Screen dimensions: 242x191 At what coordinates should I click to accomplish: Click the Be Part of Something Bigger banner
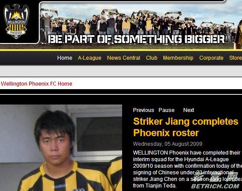136,39
